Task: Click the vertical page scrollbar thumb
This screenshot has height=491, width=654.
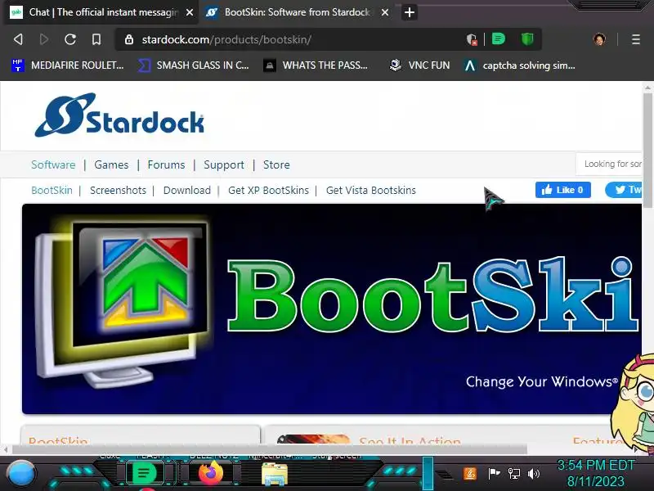Action: pyautogui.click(x=647, y=150)
